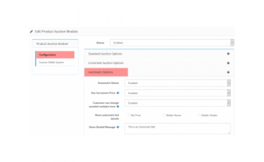Select the Configuration sidebar tab

pos(55,55)
